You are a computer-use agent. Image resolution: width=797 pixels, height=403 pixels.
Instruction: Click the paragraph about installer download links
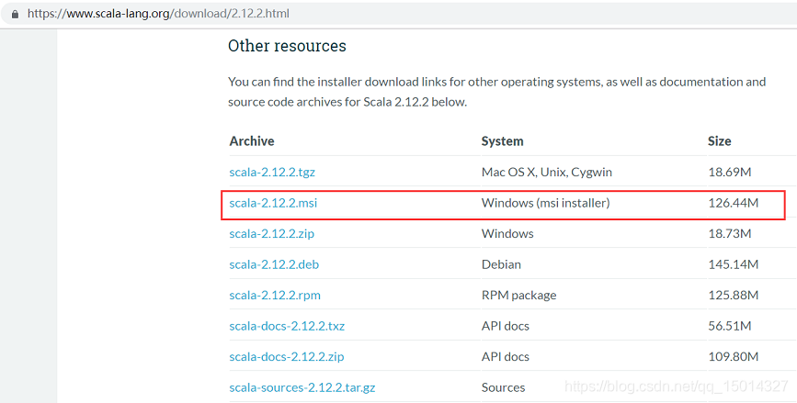[496, 92]
